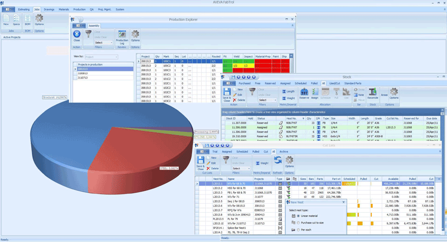The height and width of the screenshot is (242, 447).
Task: Click Save & Close in Cut Lists window
Action: [200, 163]
